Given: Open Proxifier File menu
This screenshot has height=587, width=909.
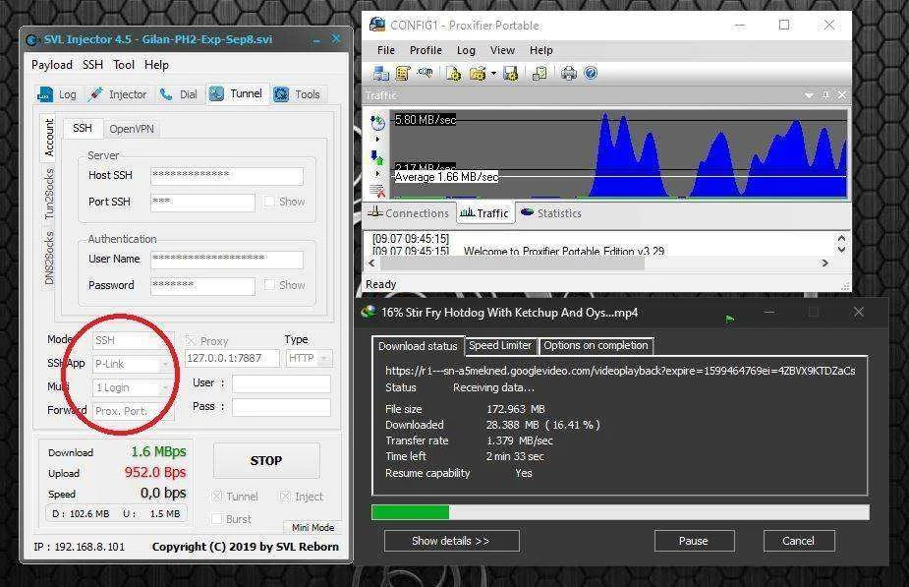Looking at the screenshot, I should [x=385, y=50].
